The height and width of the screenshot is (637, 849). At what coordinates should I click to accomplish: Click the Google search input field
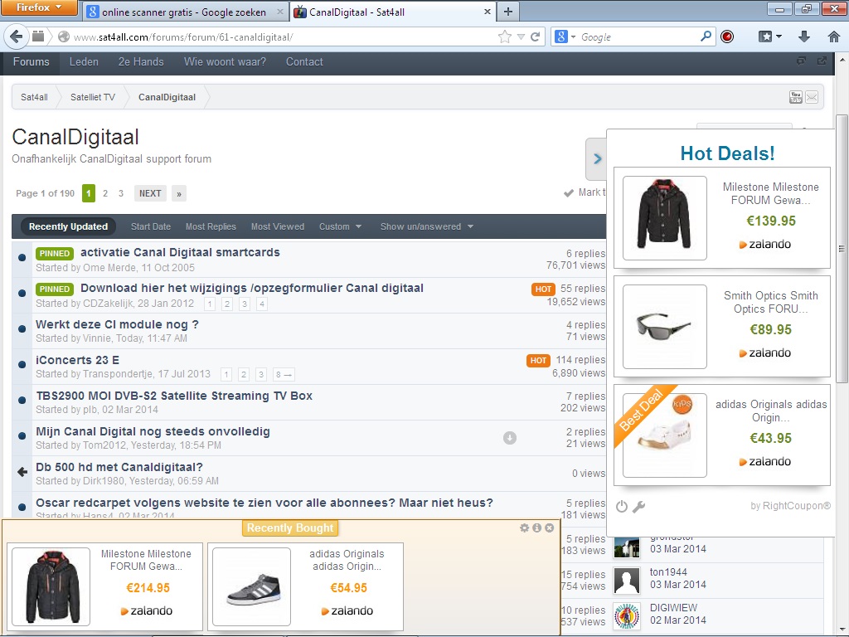coord(638,36)
